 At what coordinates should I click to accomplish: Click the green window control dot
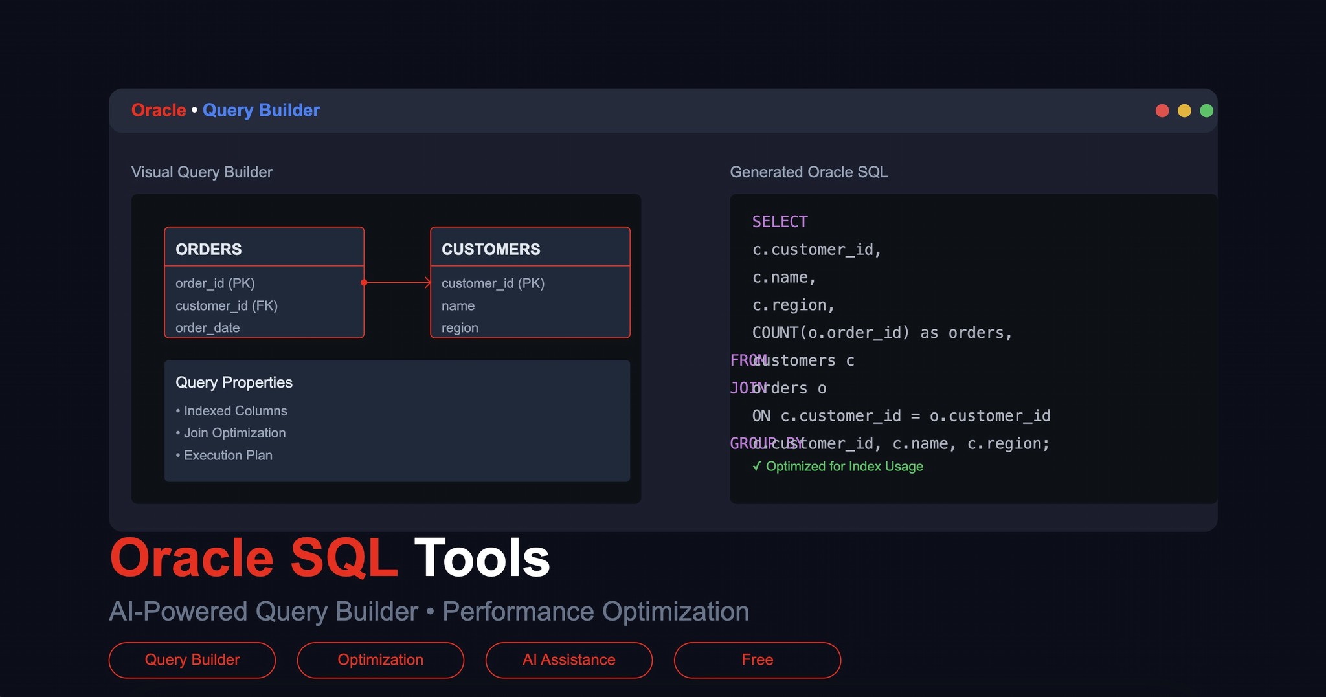click(1207, 110)
